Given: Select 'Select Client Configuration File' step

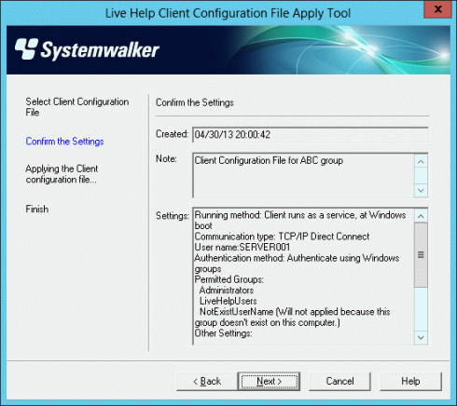Looking at the screenshot, I should 77,107.
